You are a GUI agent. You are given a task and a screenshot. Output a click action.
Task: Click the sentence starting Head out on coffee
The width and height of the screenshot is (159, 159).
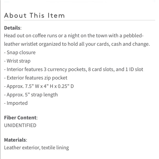[74, 36]
